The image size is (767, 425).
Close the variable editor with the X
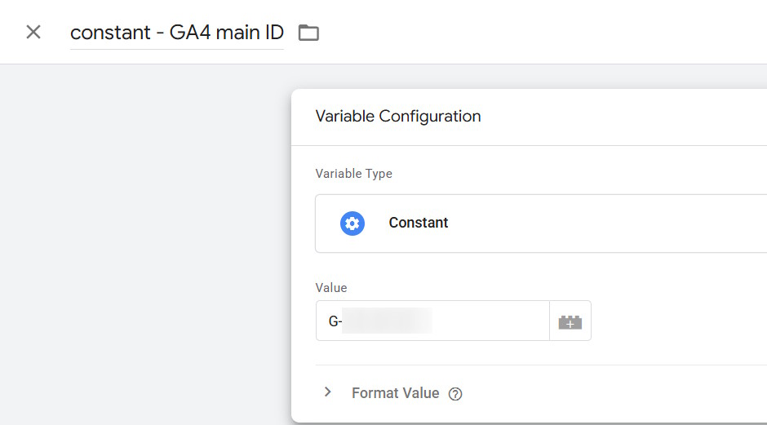tap(33, 33)
